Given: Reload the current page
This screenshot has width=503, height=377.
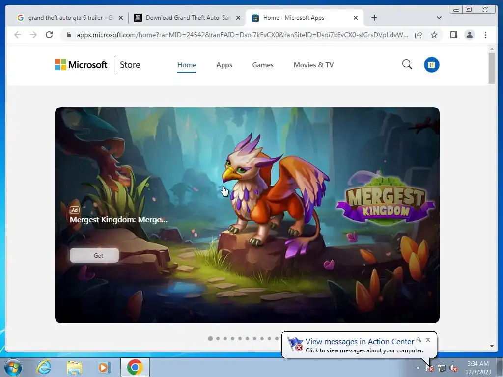Looking at the screenshot, I should pos(49,35).
